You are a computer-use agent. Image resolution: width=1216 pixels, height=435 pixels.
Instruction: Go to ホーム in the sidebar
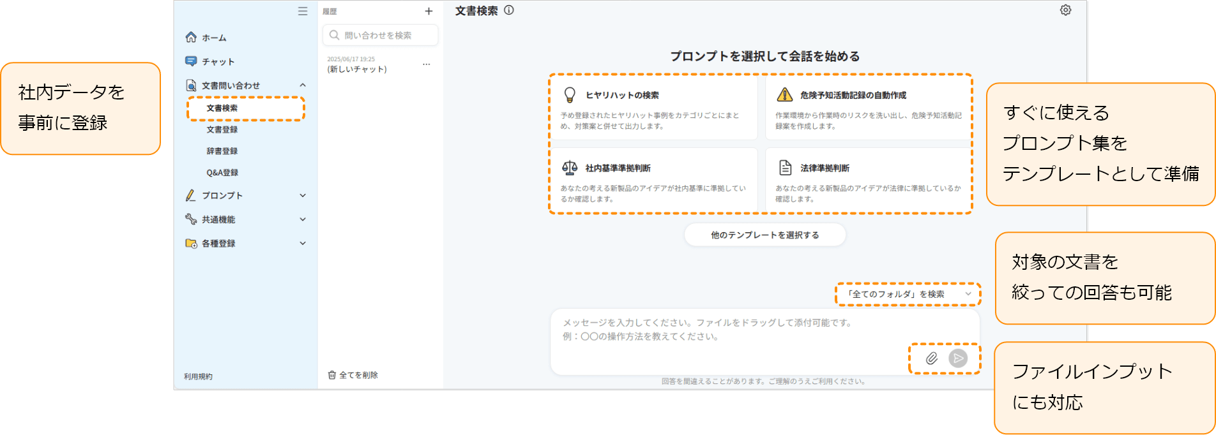pyautogui.click(x=214, y=38)
